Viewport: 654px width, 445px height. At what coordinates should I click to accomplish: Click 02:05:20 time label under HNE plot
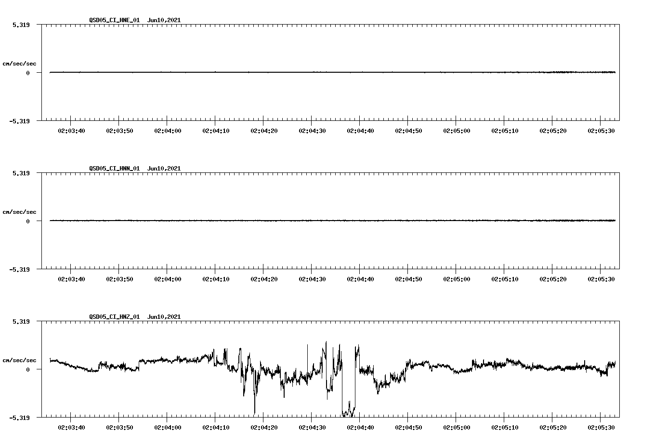[x=553, y=131]
